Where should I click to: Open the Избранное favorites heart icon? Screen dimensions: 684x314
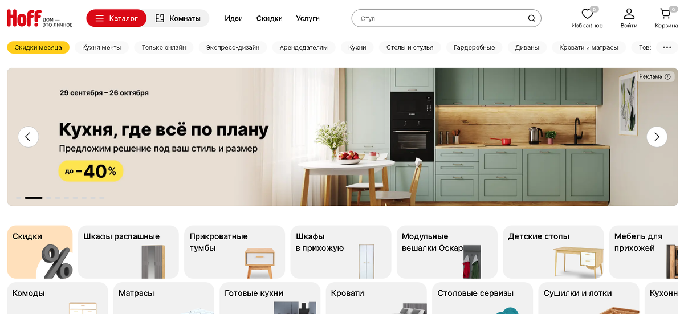[587, 14]
